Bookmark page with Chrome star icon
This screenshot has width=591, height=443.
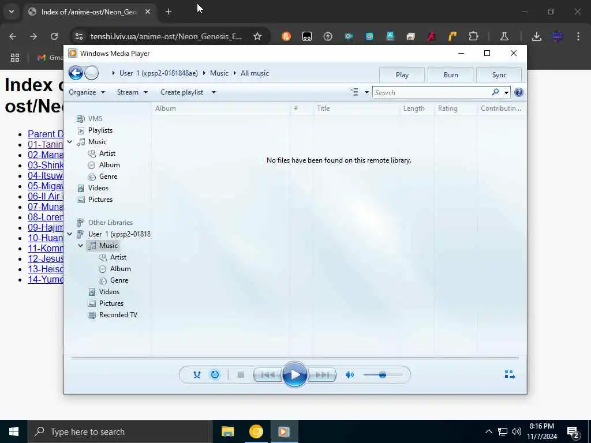[x=257, y=36]
